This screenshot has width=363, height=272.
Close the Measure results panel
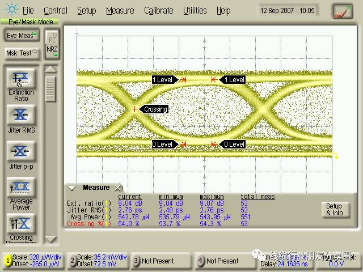click(x=118, y=188)
